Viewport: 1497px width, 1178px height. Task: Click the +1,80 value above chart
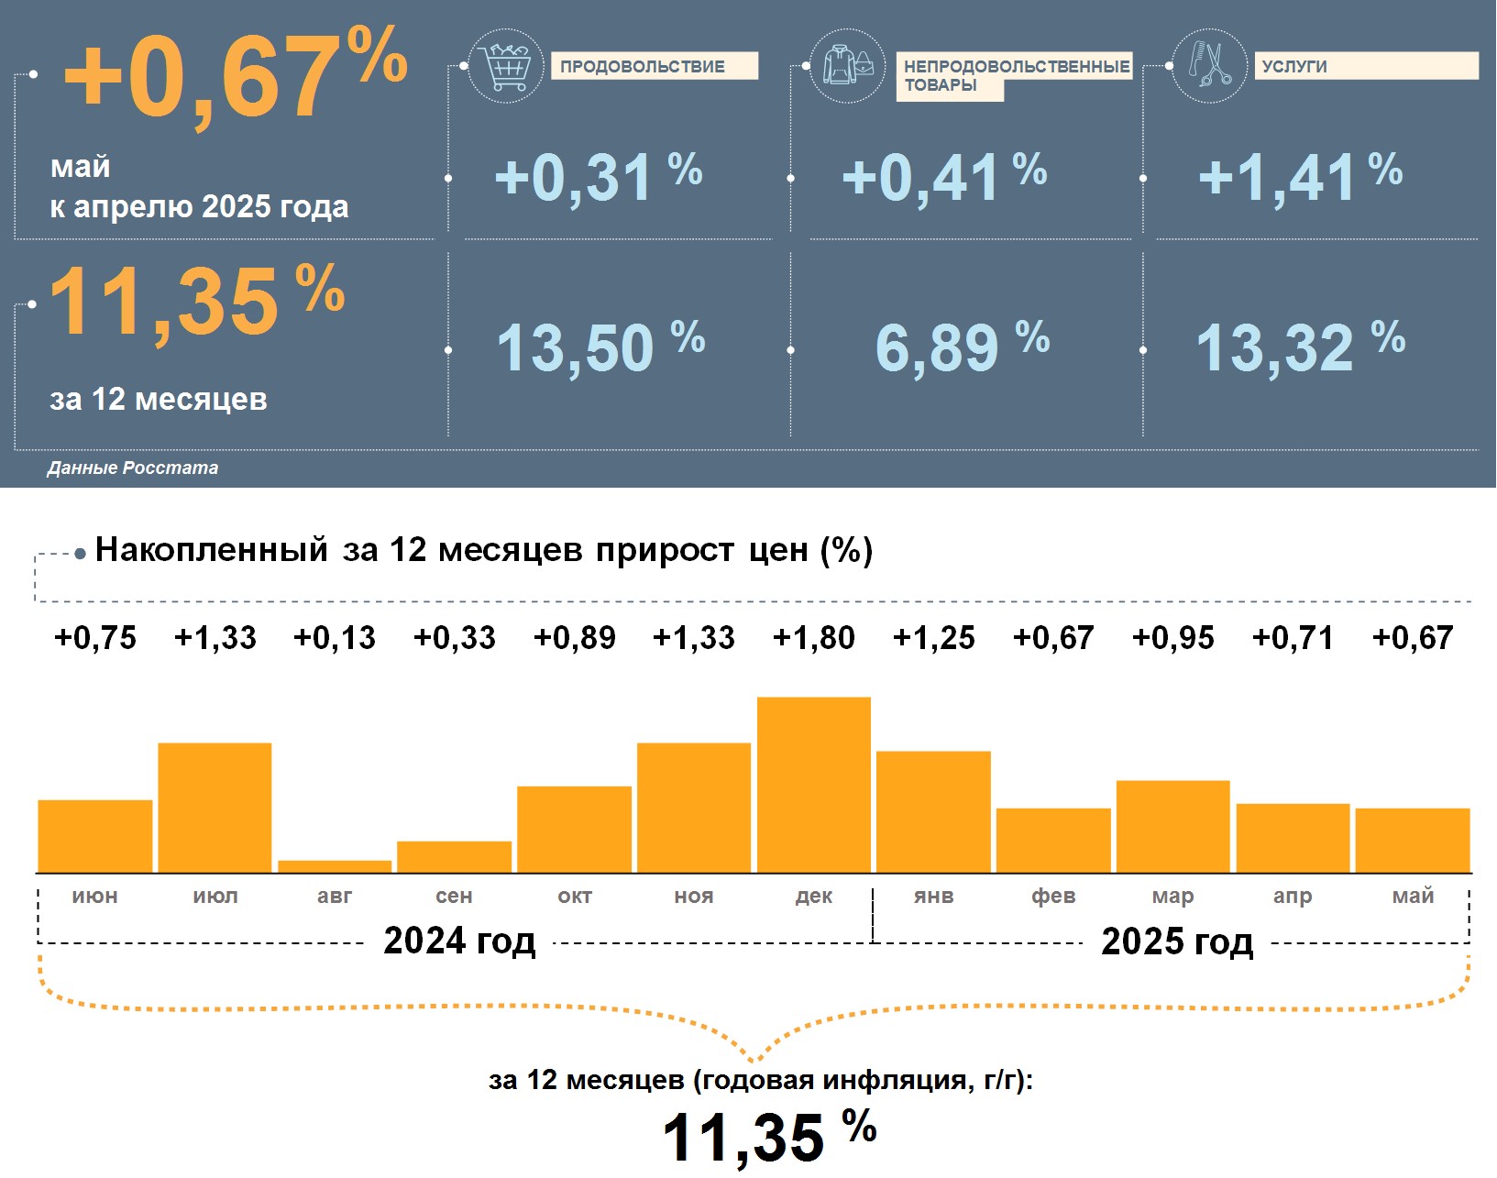[814, 637]
